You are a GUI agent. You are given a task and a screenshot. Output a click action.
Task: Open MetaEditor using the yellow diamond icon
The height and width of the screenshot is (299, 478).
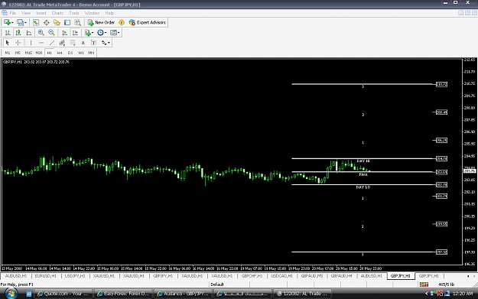(x=122, y=22)
